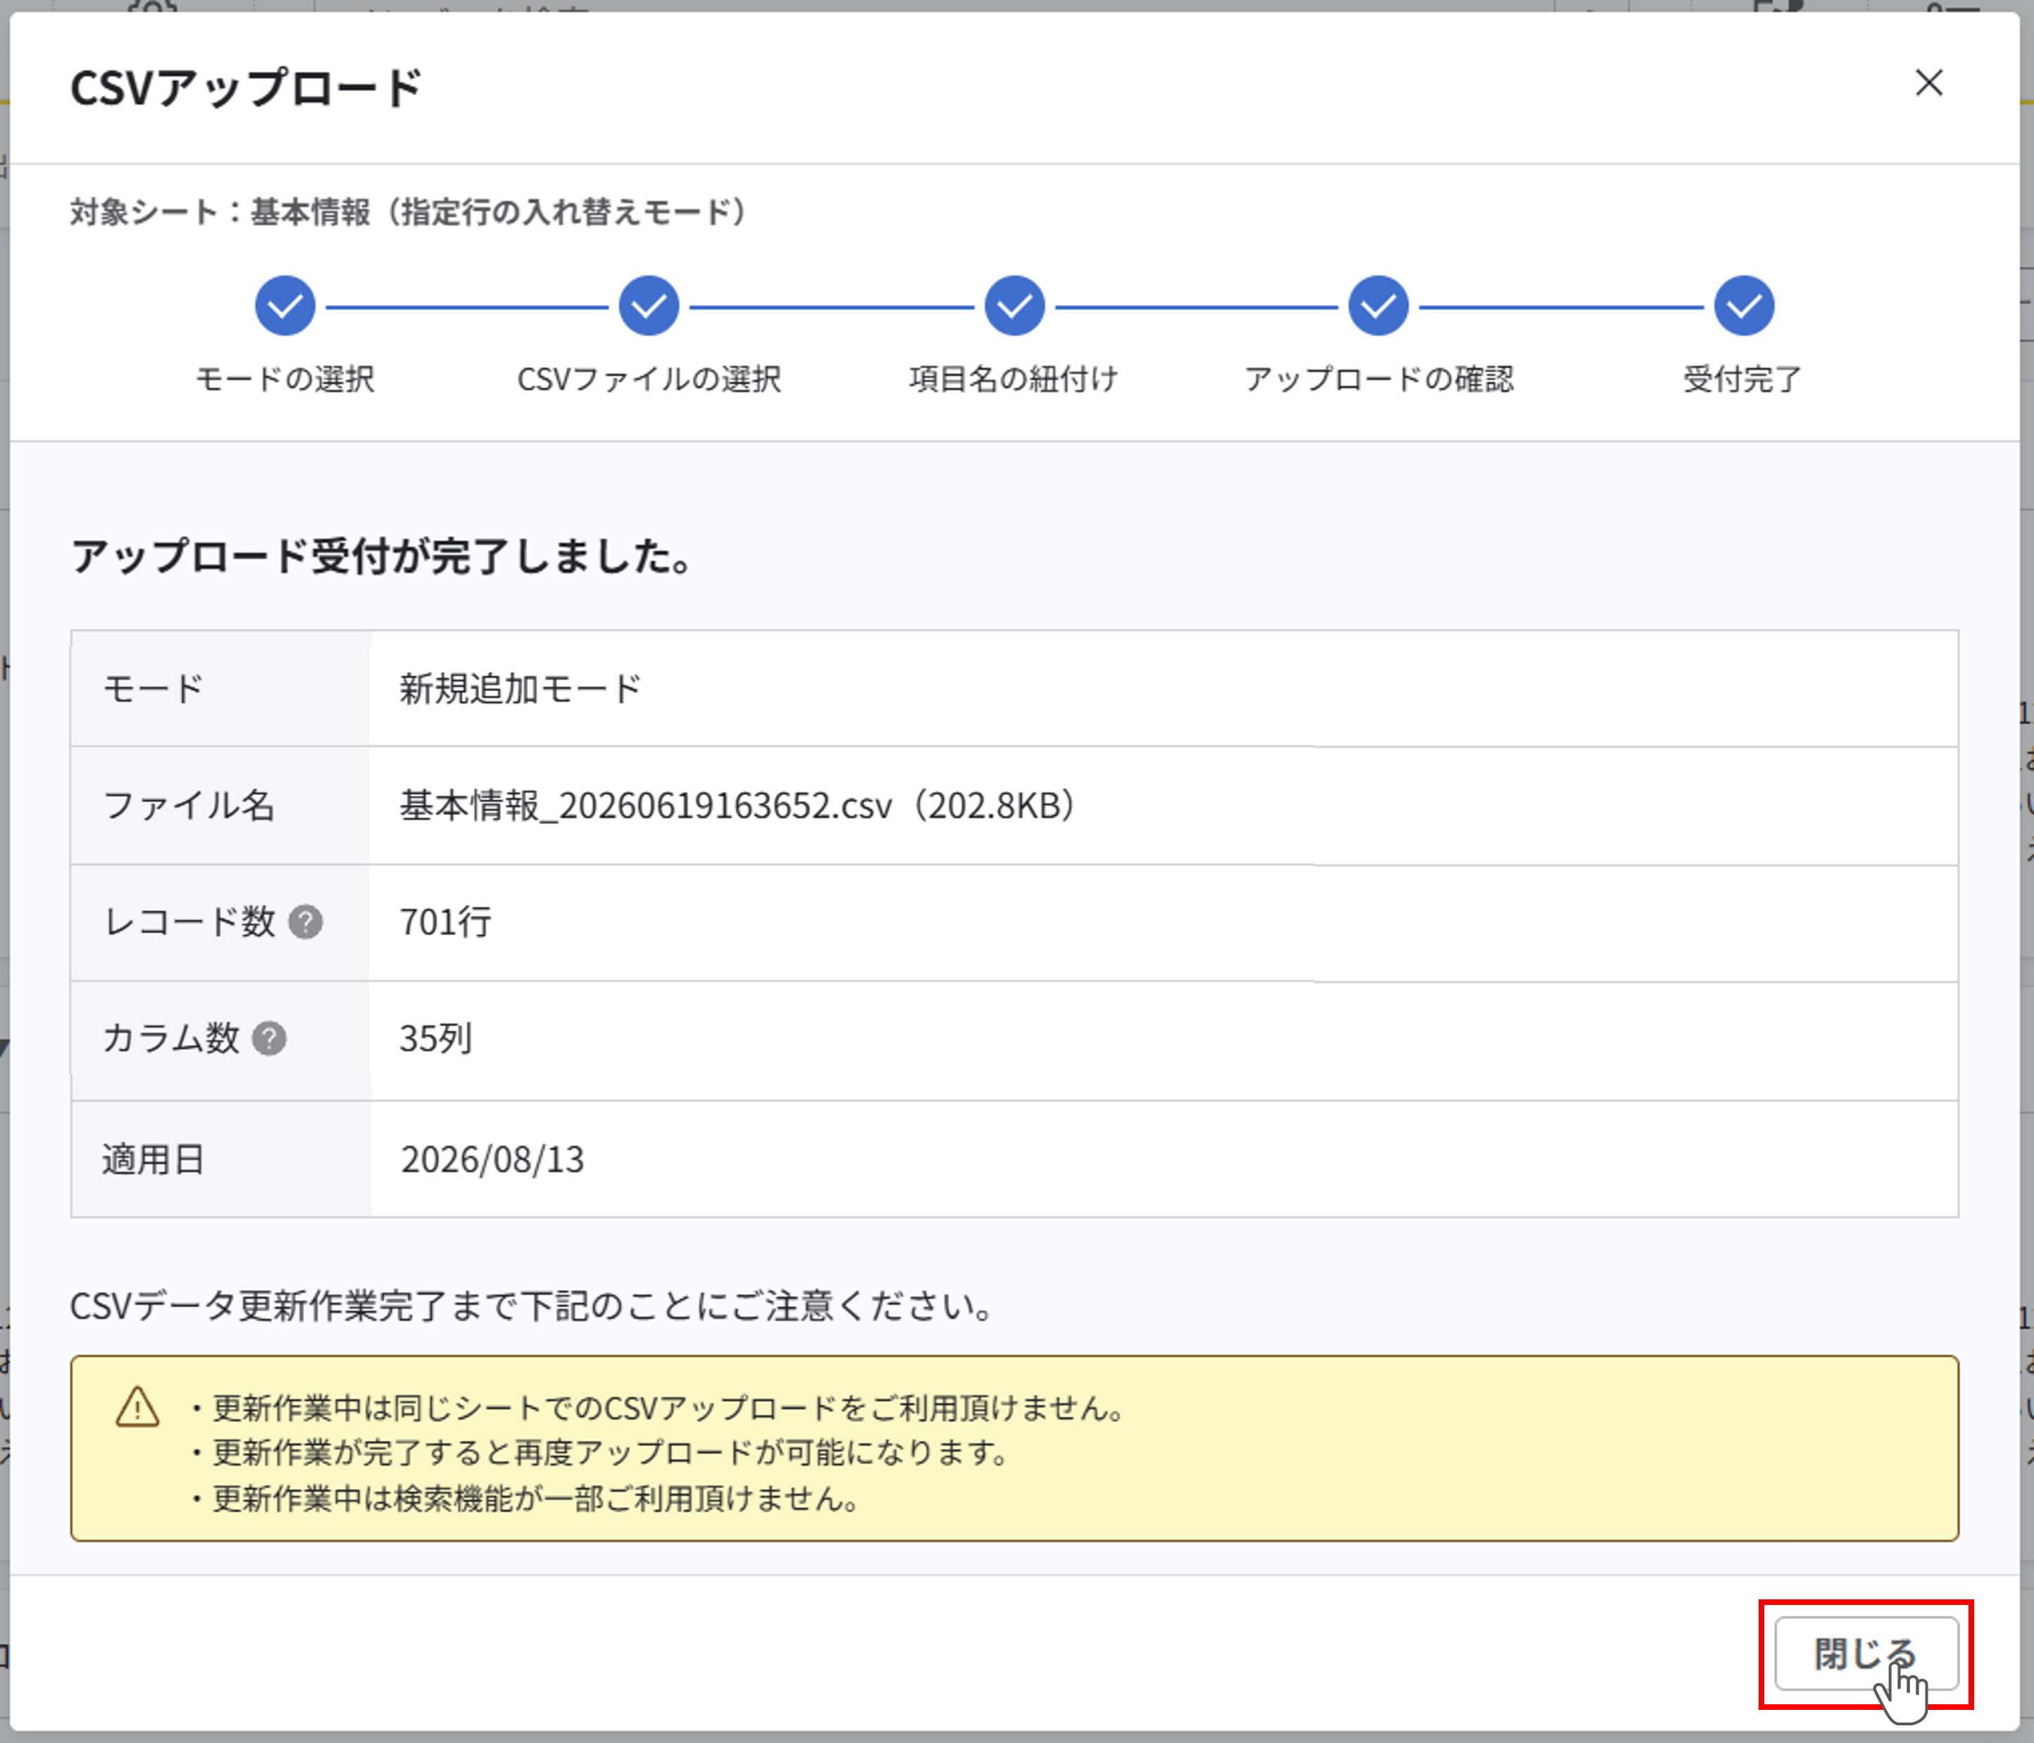Click the 閉じる button
This screenshot has height=1743, width=2034.
tap(1866, 1654)
